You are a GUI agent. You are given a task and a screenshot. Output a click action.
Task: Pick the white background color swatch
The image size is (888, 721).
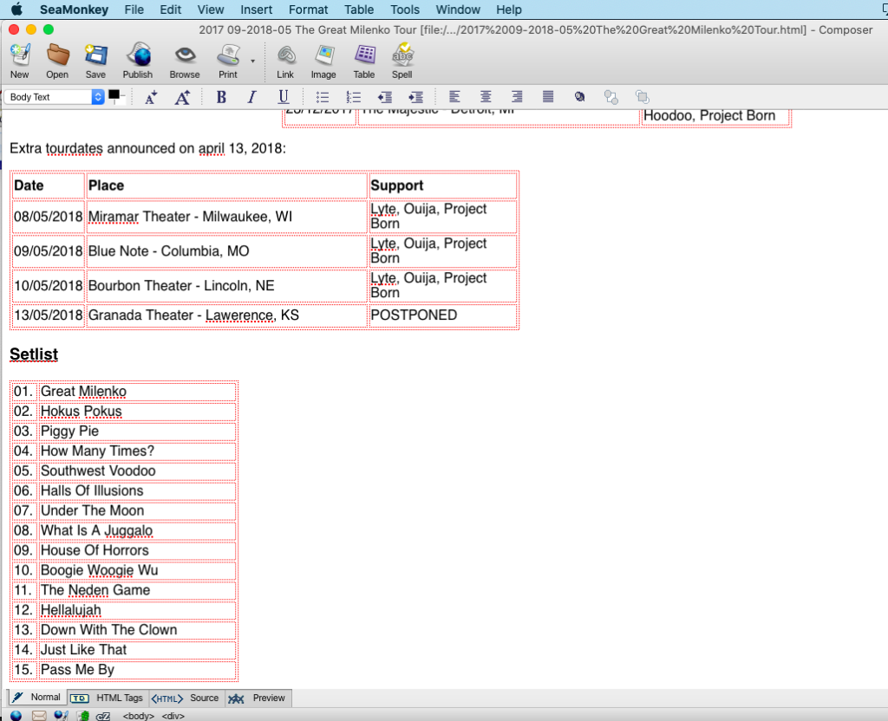(120, 101)
